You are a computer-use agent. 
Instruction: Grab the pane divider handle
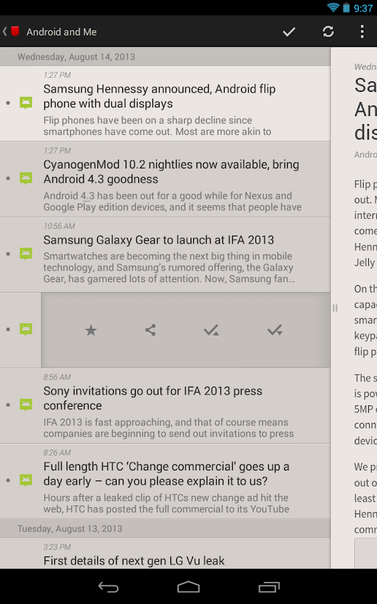[335, 308]
